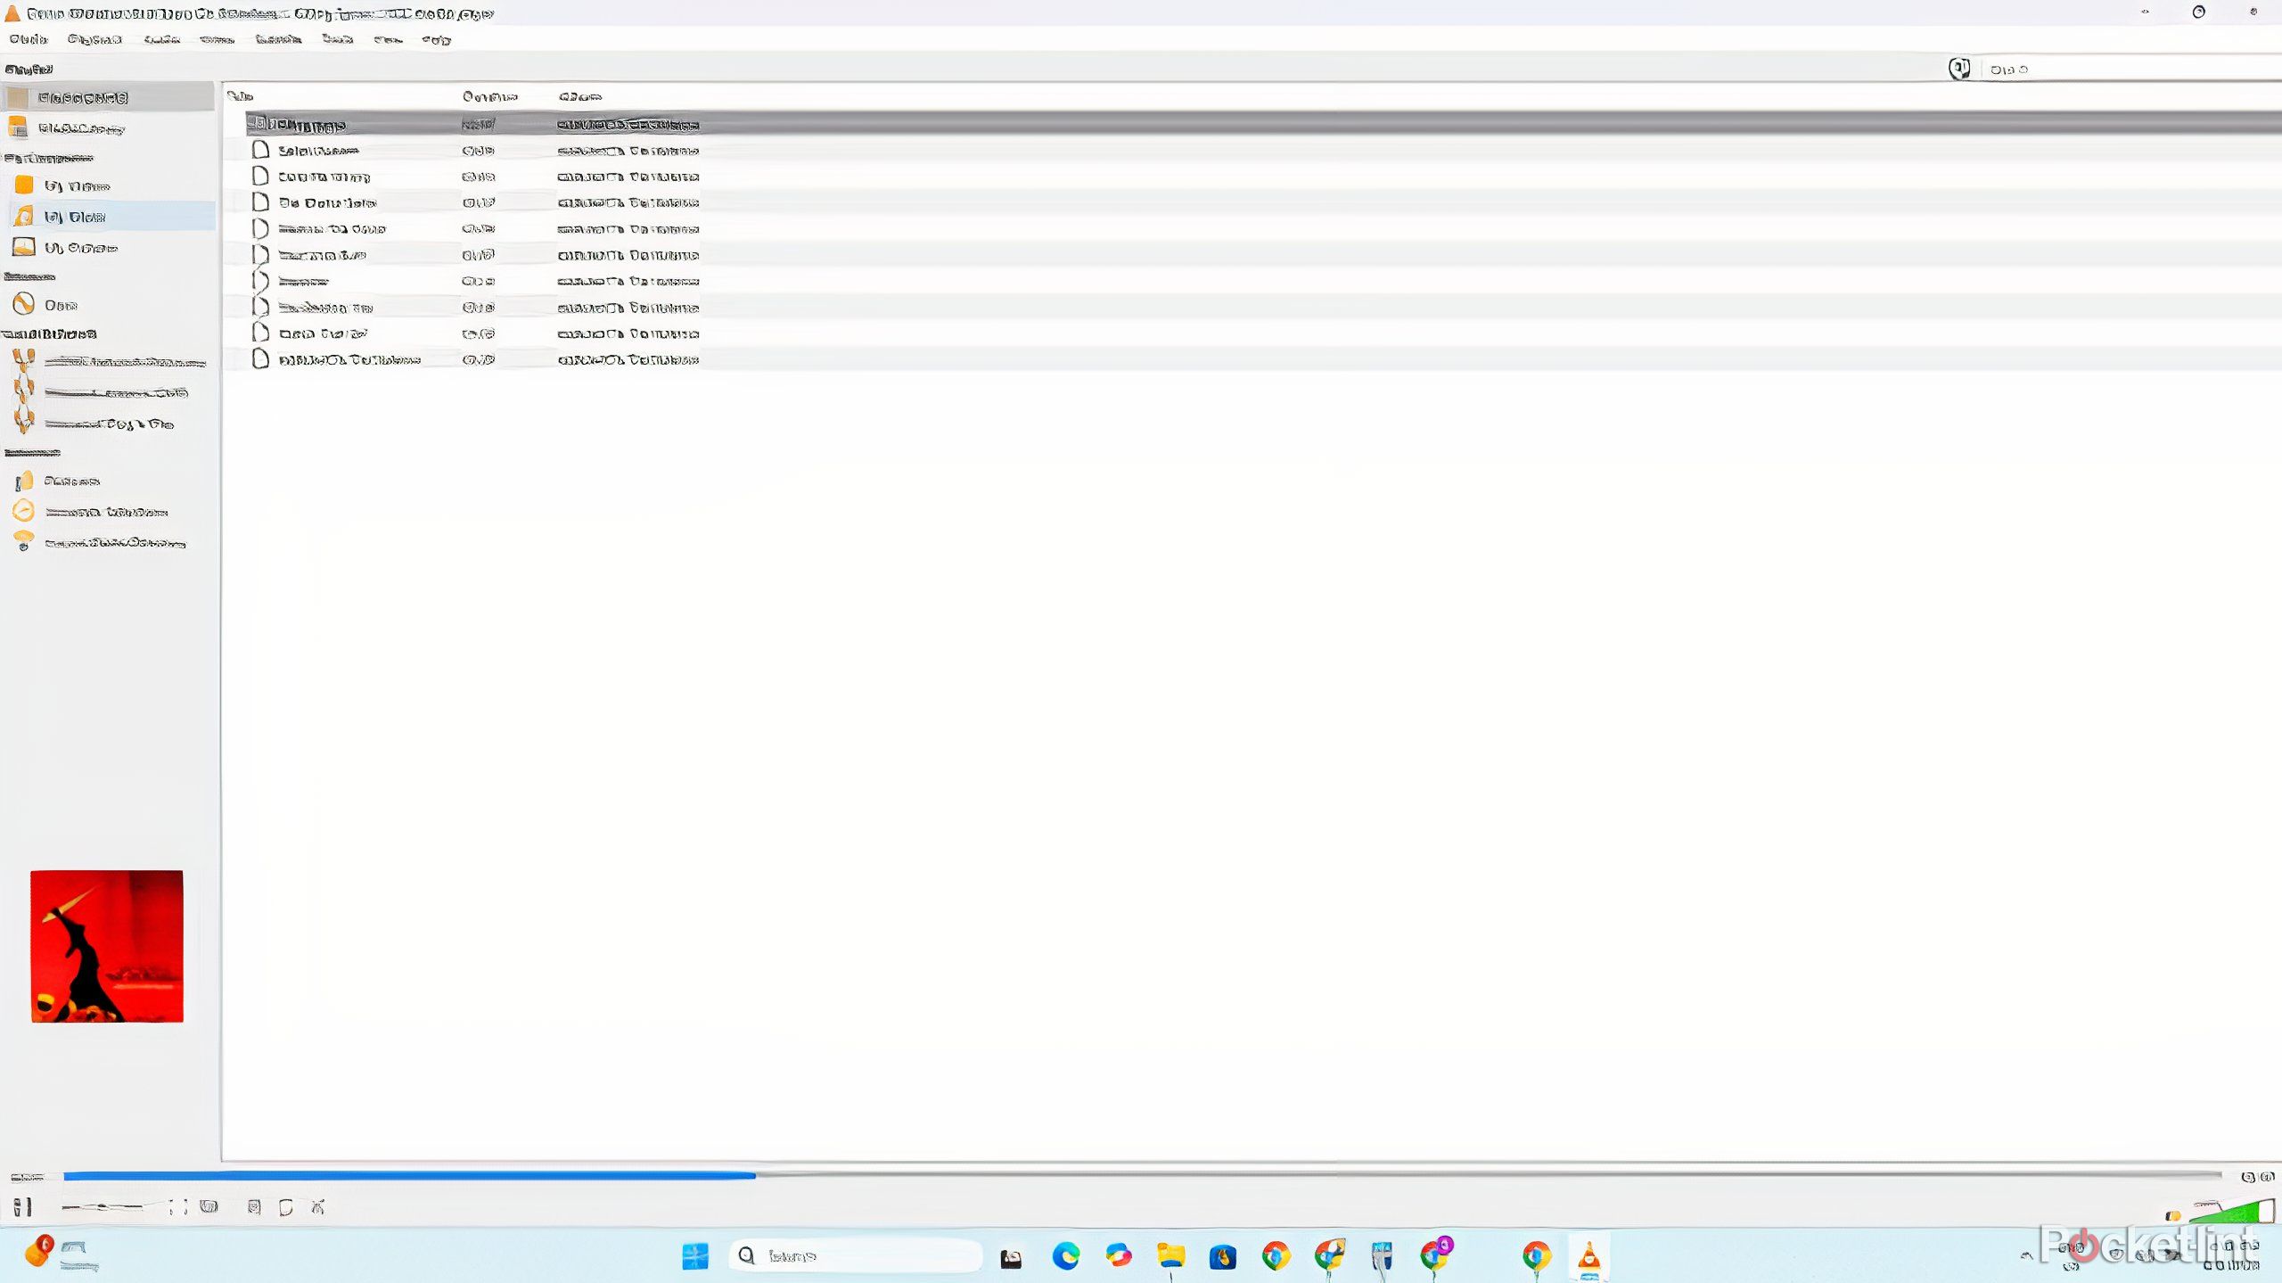2282x1283 pixels.
Task: Open File Explorer from the taskbar
Action: 1169,1256
